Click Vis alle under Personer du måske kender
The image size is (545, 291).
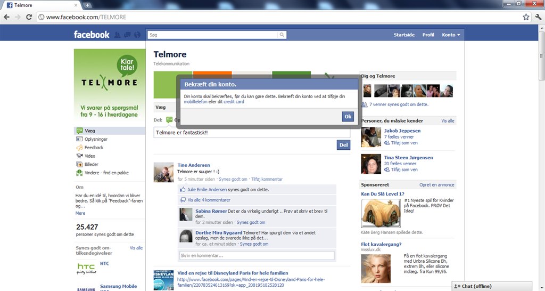tap(448, 121)
